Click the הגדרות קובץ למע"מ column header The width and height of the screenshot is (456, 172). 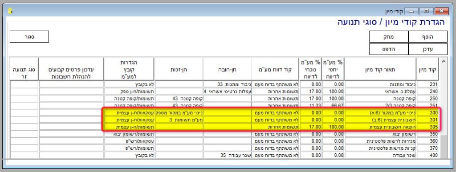(129, 69)
